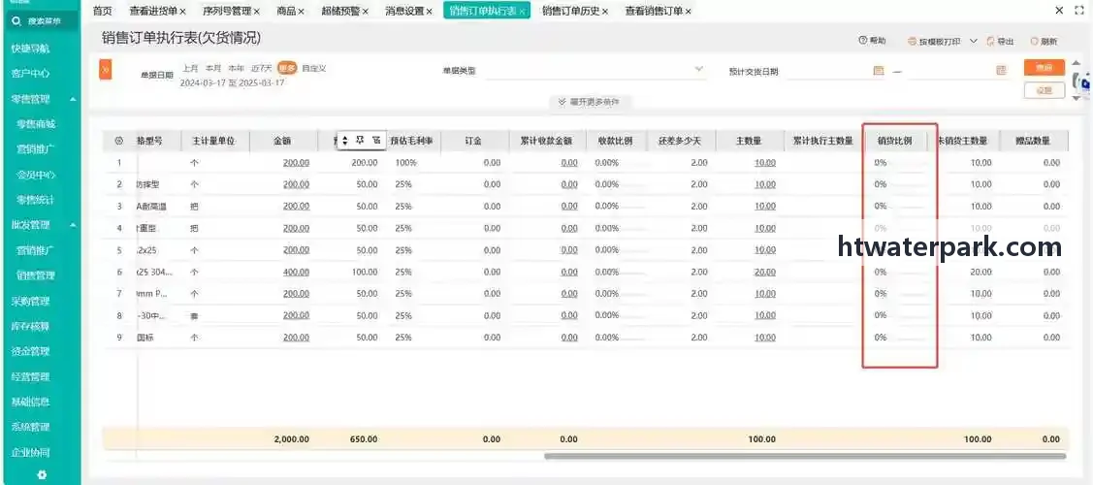Open 客户中心 in the sidebar
Viewport: 1093px width, 485px height.
click(30, 73)
